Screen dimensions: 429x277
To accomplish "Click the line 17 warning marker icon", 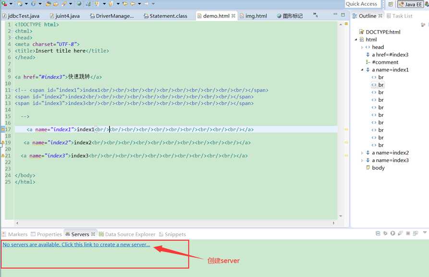I will point(3,129).
